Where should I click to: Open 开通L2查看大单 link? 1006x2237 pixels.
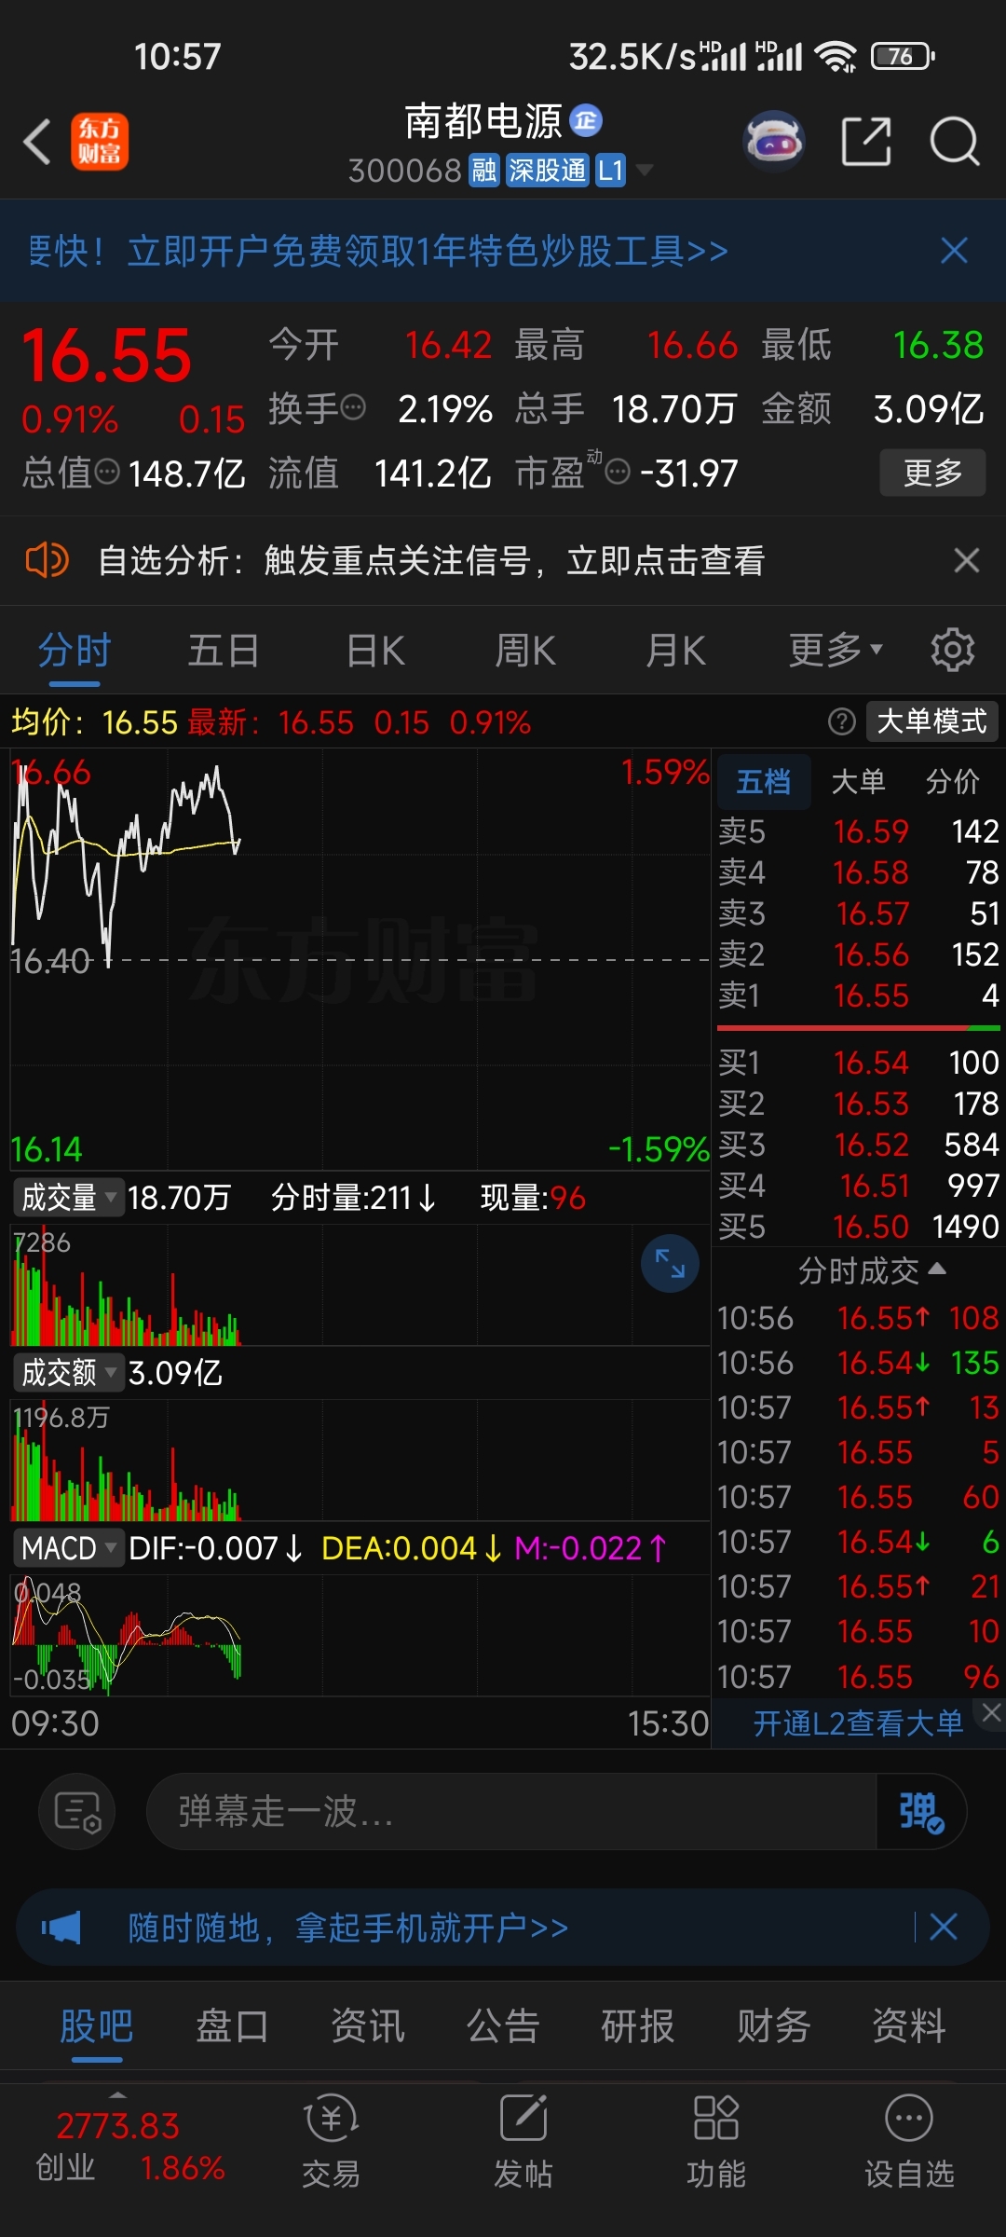[x=858, y=1723]
